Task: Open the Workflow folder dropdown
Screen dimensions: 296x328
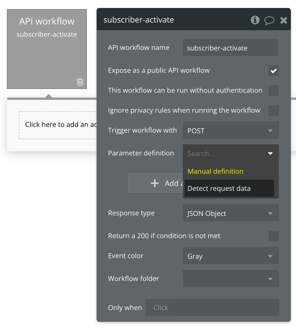Action: pos(231,279)
